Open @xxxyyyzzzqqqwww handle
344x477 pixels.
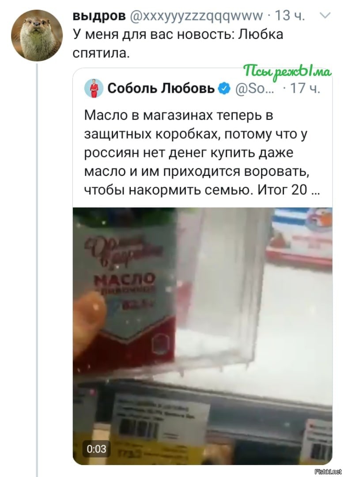[197, 16]
